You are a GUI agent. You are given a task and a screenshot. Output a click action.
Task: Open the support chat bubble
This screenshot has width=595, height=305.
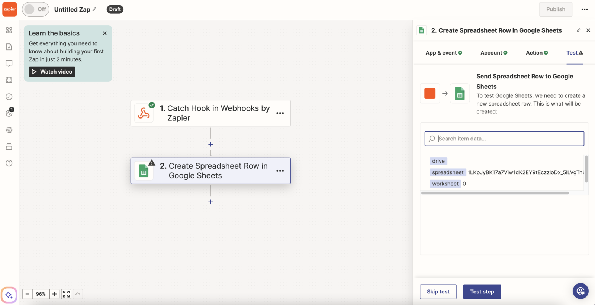pyautogui.click(x=580, y=291)
